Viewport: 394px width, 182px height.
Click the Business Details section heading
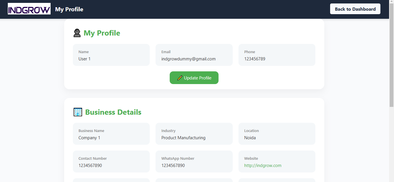(x=113, y=112)
